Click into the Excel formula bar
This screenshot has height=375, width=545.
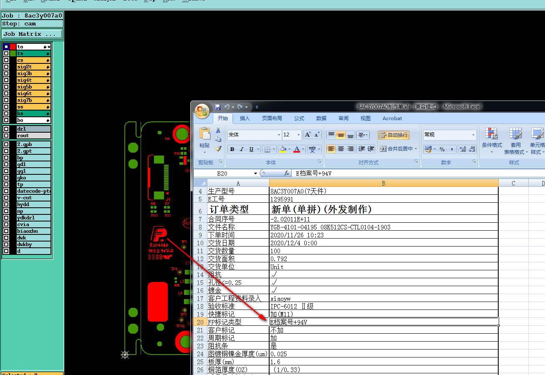pyautogui.click(x=417, y=173)
